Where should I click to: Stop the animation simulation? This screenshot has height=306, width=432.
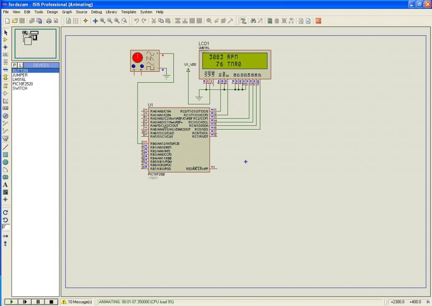(x=51, y=302)
